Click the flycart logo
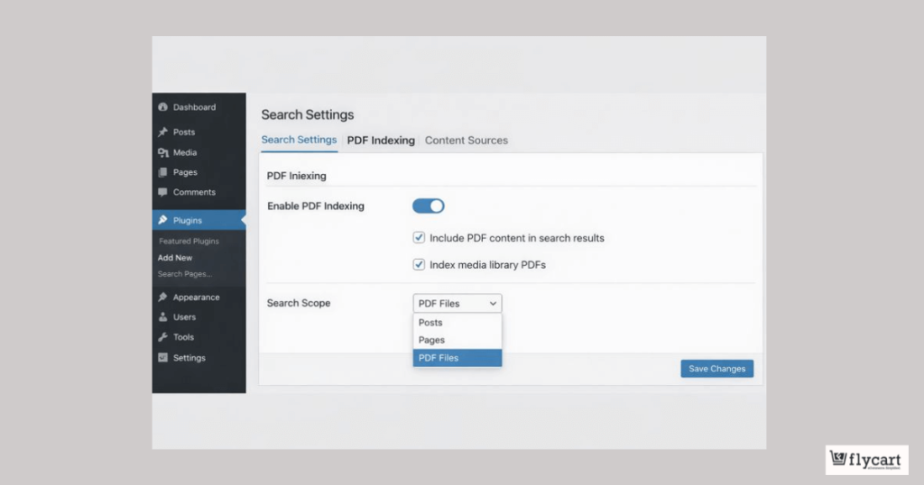The width and height of the screenshot is (924, 485). coord(866,460)
